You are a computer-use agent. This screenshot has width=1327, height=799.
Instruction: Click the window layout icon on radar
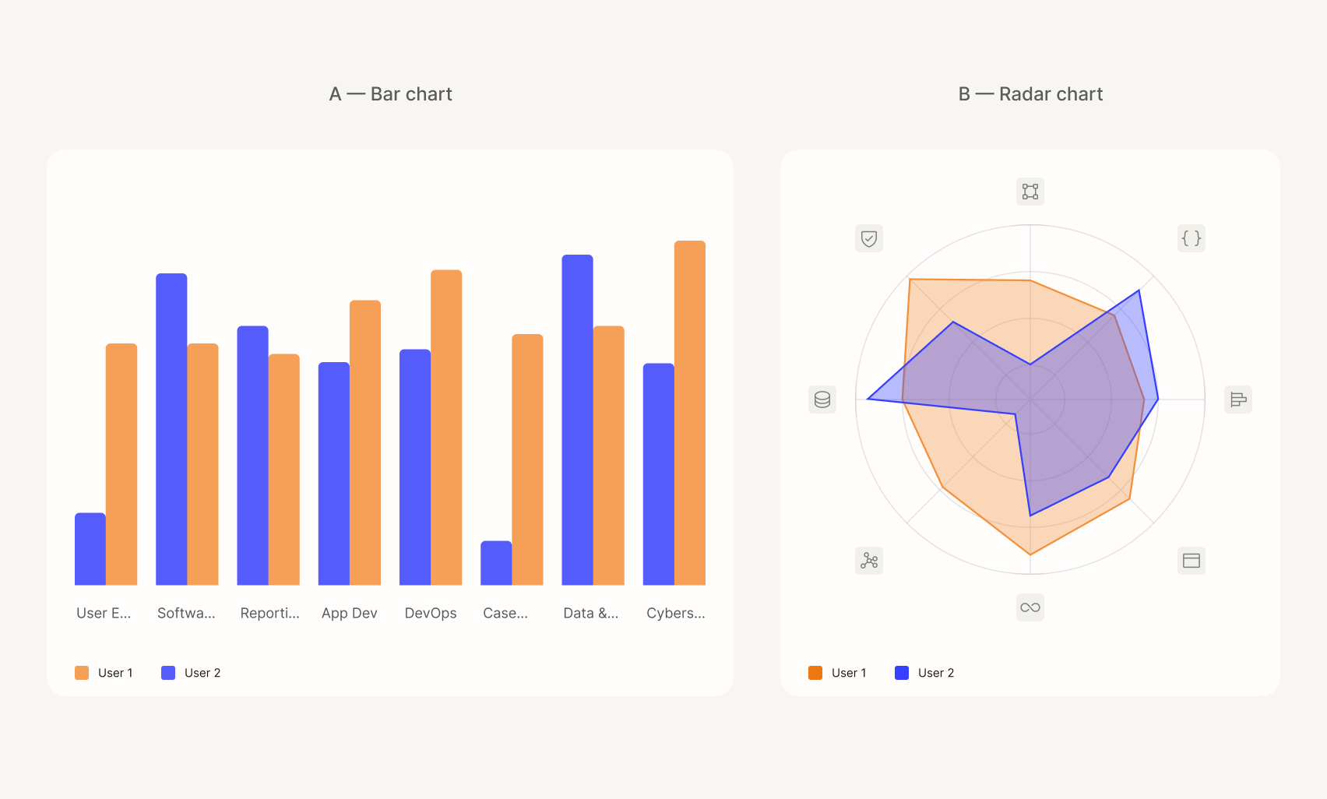coord(1191,561)
